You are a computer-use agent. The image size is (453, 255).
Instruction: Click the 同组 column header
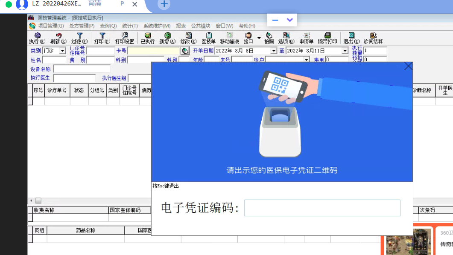tap(40, 230)
